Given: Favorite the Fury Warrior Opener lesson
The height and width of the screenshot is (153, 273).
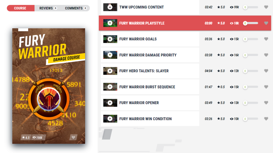Looking at the screenshot, I should 266,103.
